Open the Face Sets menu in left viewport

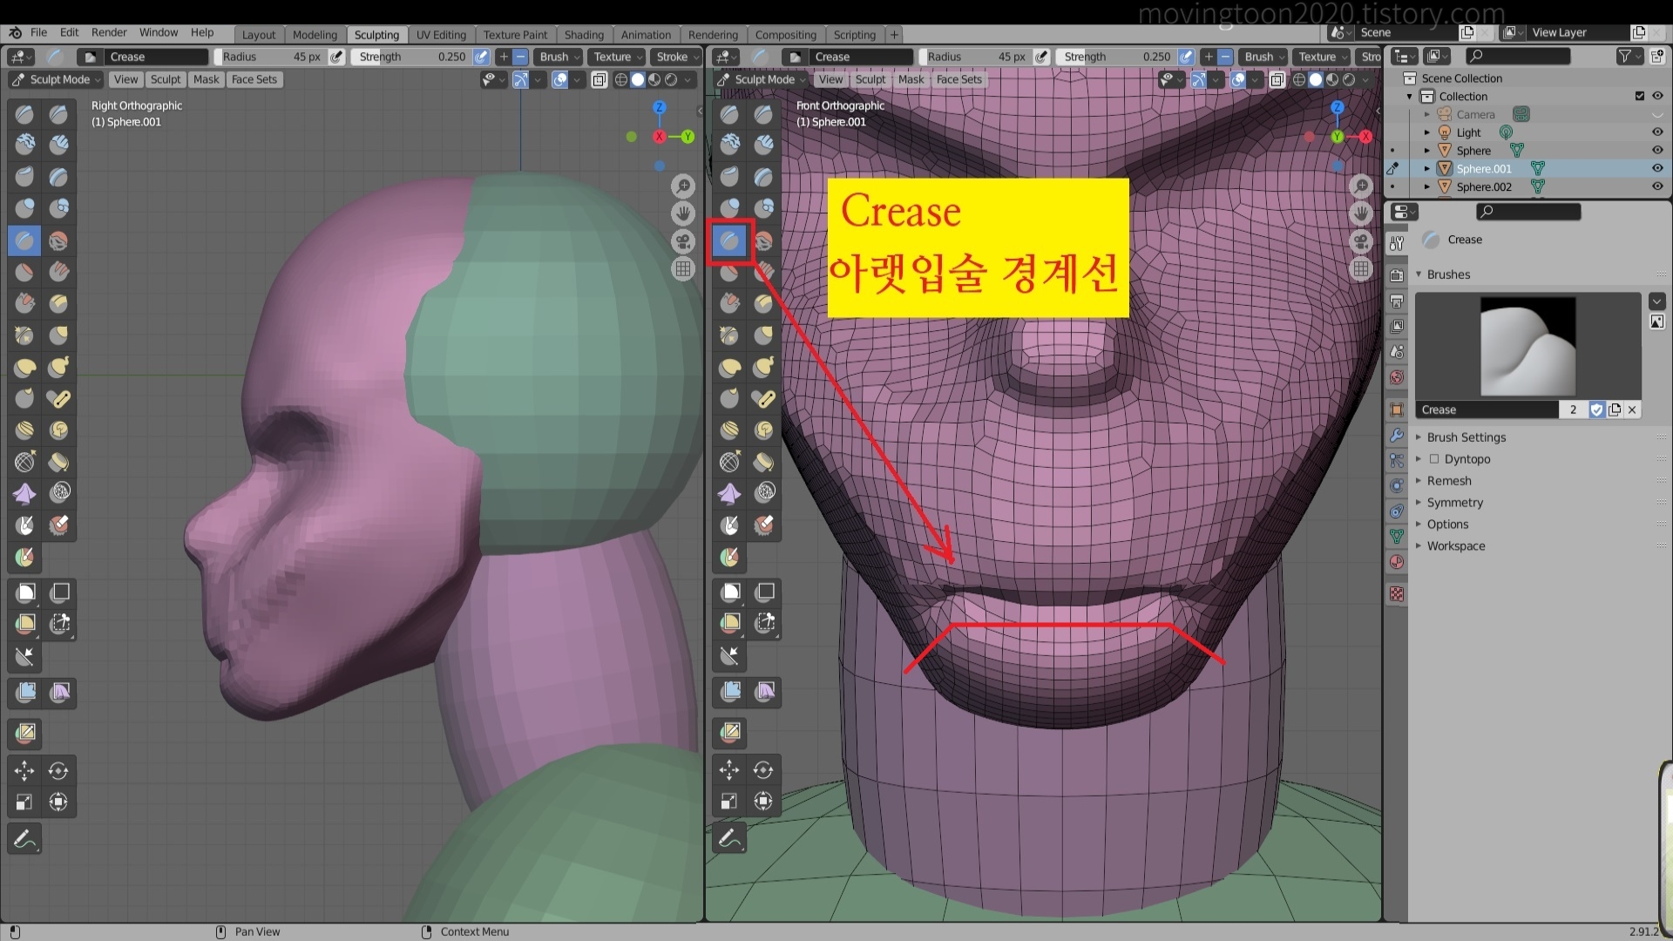point(254,79)
